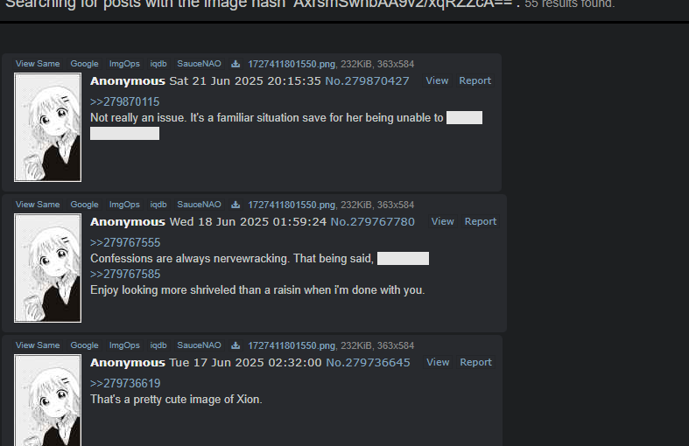This screenshot has width=689, height=446.
Task: Search Google for second post's image
Action: [84, 205]
